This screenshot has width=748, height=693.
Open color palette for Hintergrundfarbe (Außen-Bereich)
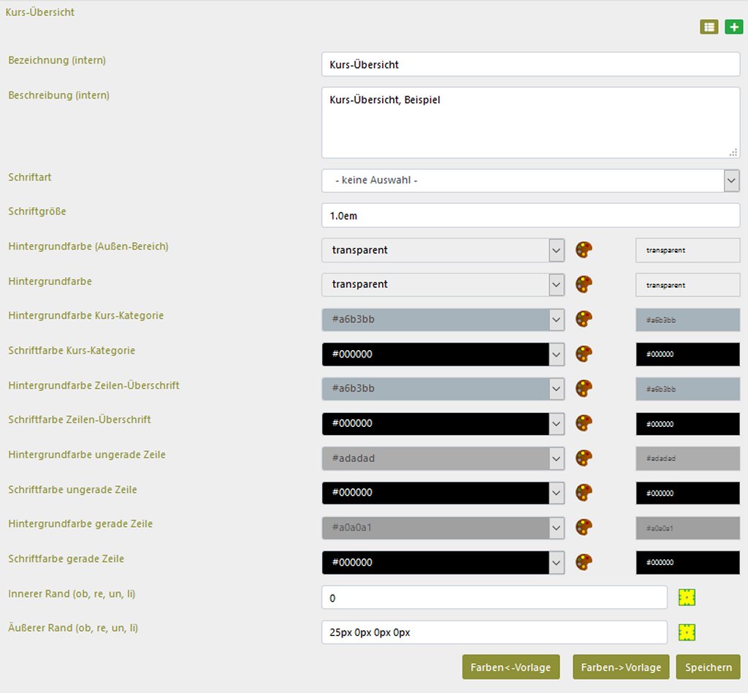(x=584, y=250)
